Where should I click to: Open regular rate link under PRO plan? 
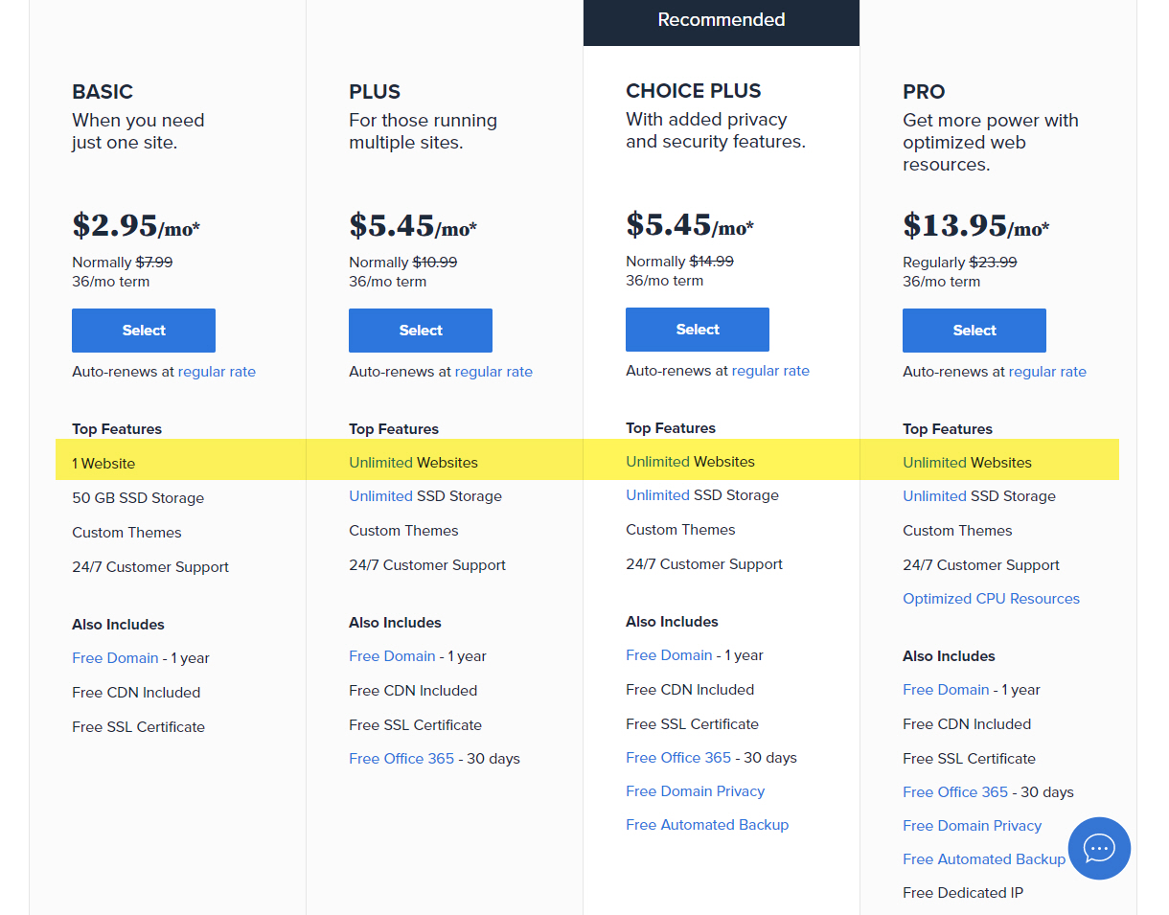pos(1047,372)
